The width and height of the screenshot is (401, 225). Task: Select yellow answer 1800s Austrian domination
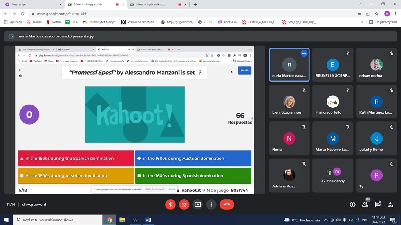76,175
